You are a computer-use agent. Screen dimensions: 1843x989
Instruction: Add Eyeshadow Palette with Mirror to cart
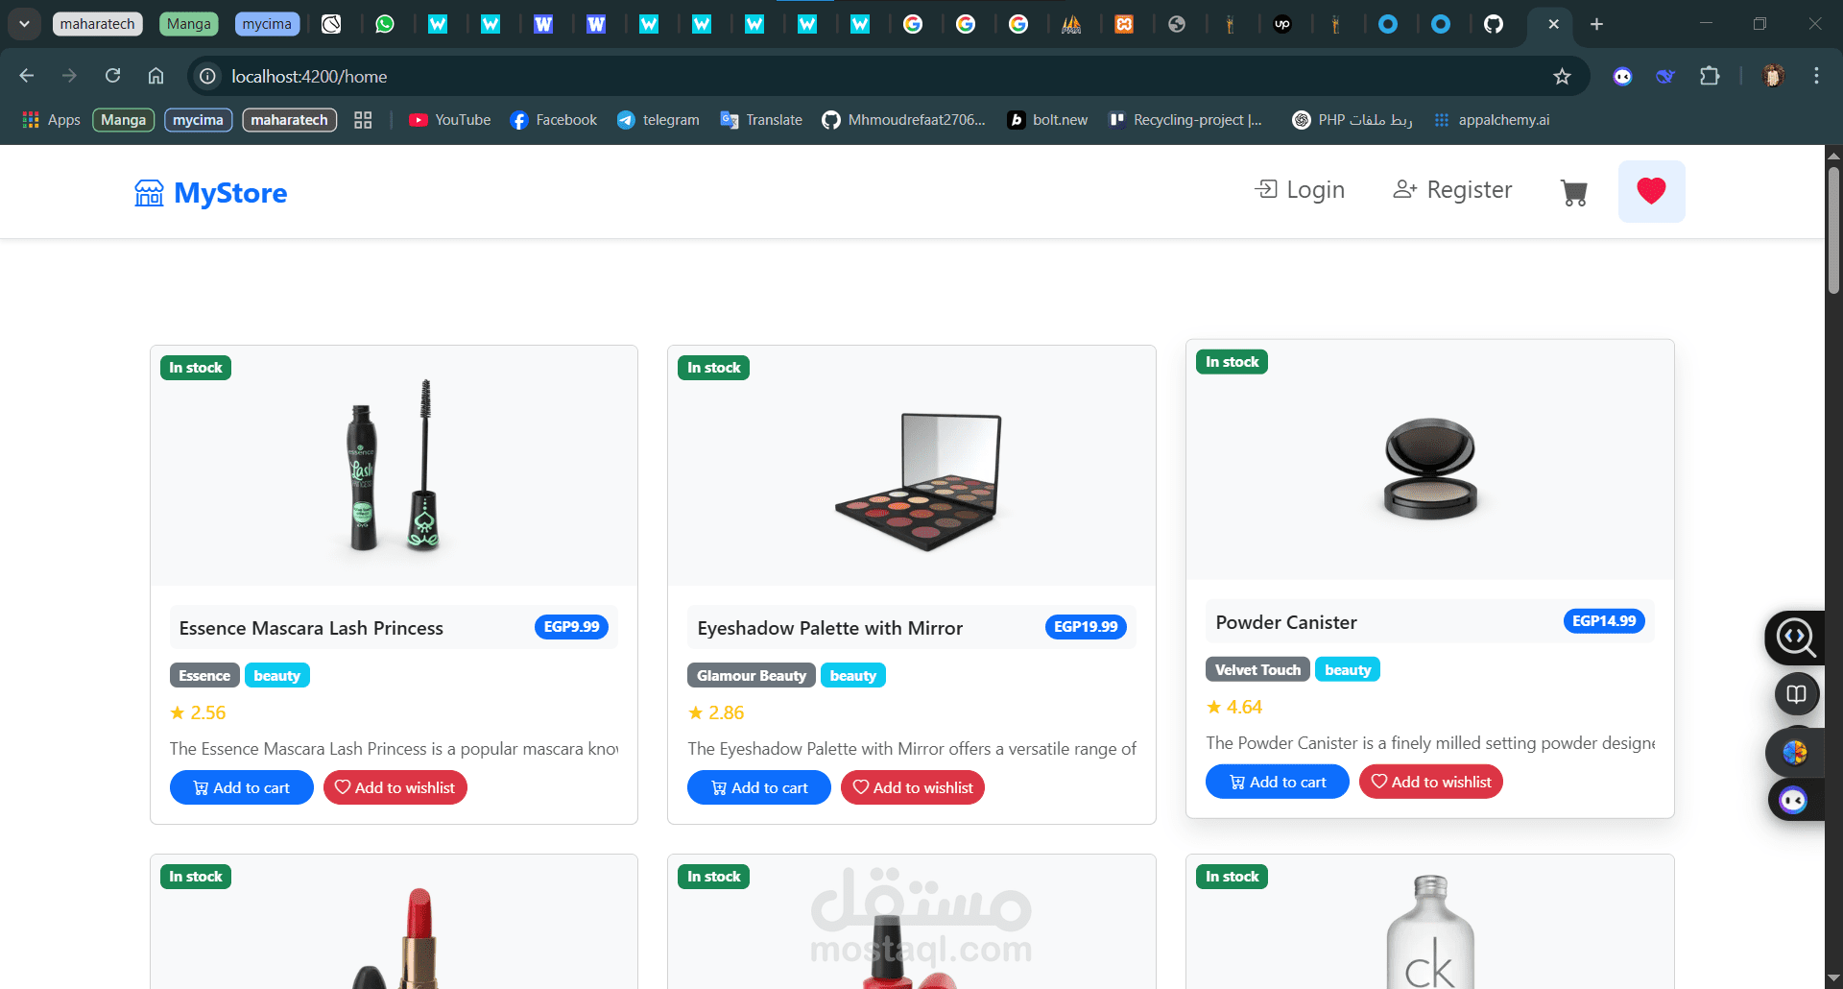pos(759,787)
